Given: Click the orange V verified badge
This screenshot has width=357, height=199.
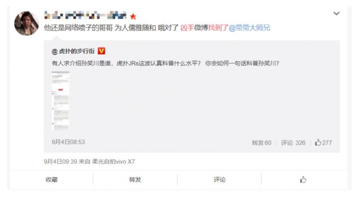Looking at the screenshot, I should click(101, 51).
